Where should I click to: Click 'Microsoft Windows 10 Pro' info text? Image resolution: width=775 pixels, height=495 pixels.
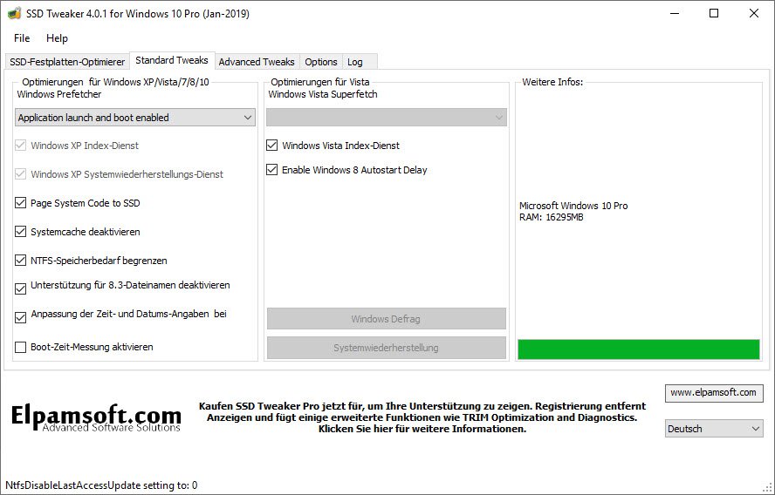click(x=573, y=206)
